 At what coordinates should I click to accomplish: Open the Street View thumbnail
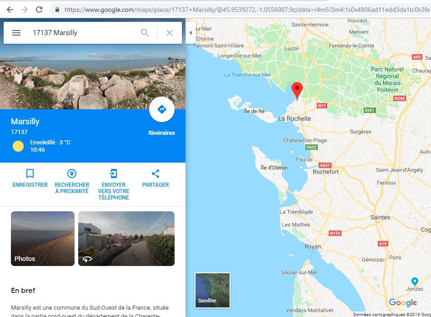pyautogui.click(x=126, y=238)
